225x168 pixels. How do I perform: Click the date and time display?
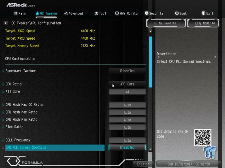tap(189, 164)
